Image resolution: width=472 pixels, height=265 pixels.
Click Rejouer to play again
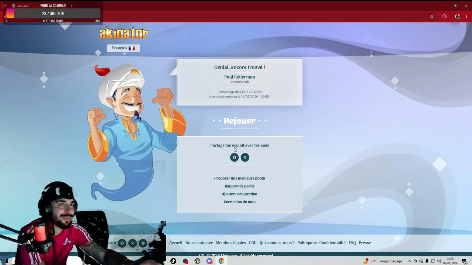(x=240, y=121)
